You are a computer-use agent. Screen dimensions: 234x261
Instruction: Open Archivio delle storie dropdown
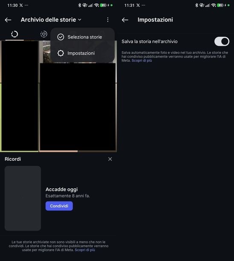[x=51, y=20]
